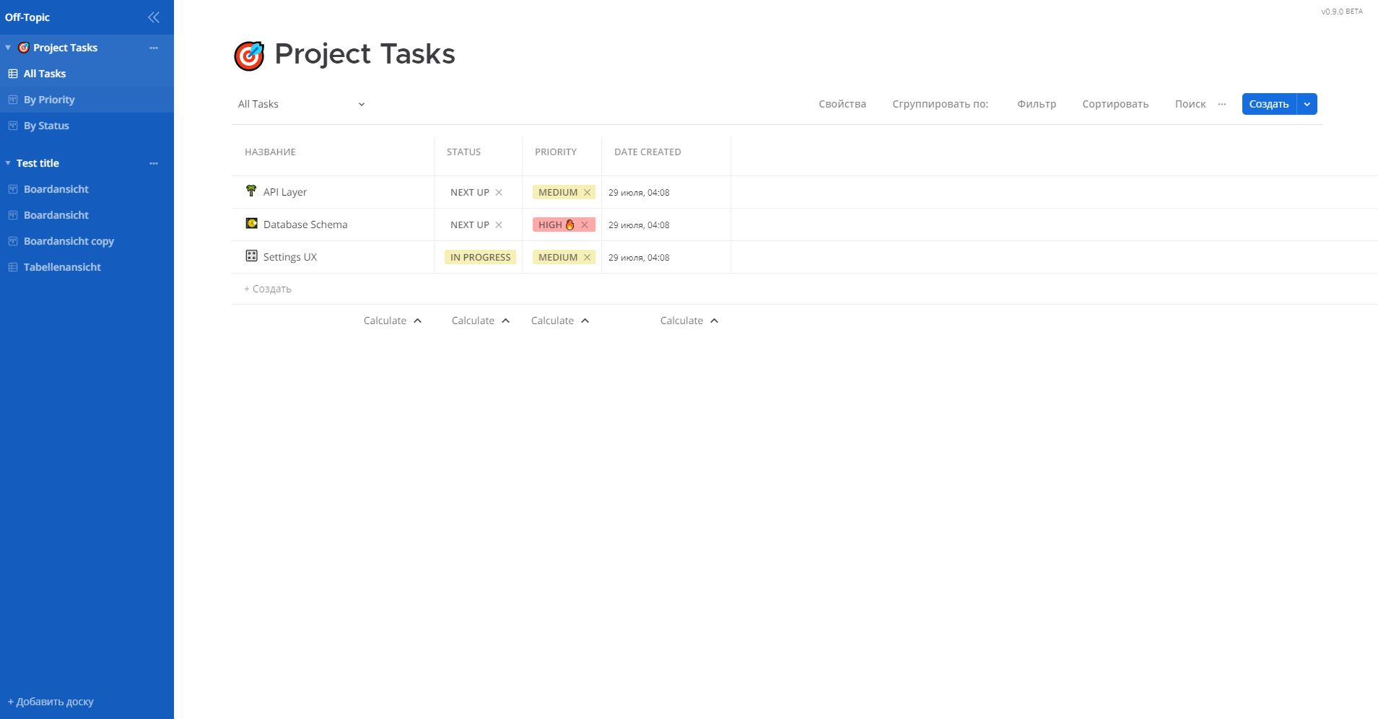Collapse the Test title board section
Viewport: 1378px width, 719px height.
[7, 163]
